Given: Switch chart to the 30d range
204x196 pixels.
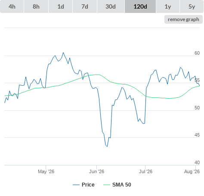Looking at the screenshot, I should 111,6.
